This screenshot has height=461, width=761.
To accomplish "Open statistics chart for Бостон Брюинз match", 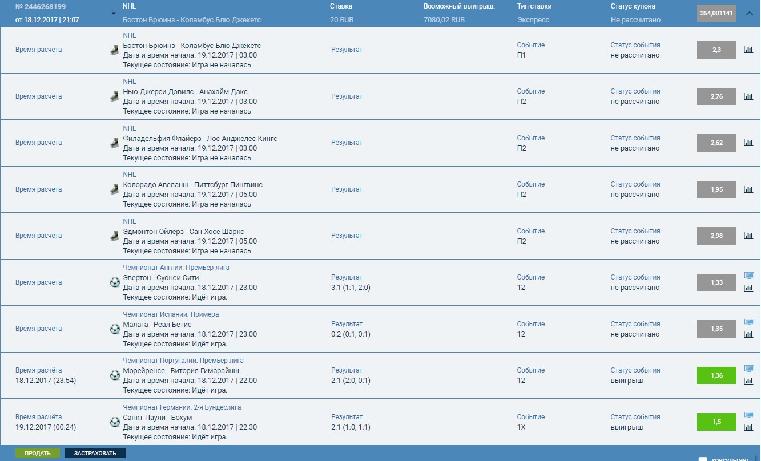I will (x=748, y=50).
